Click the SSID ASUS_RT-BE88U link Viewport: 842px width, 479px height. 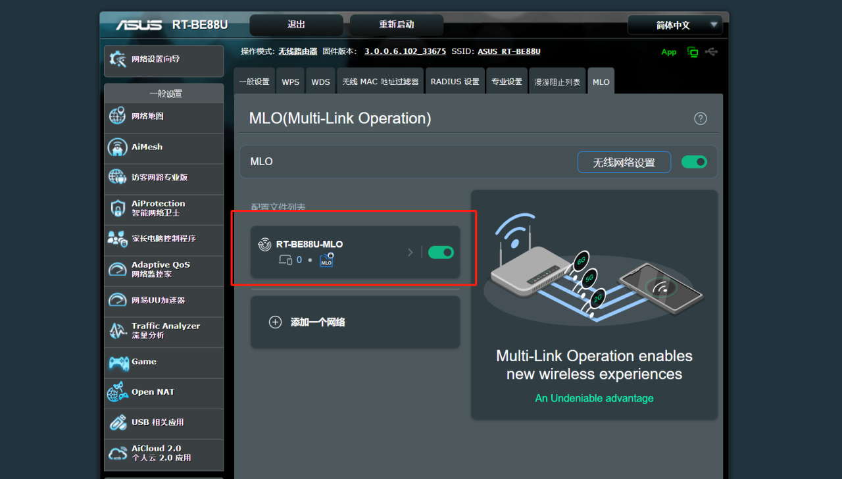click(509, 51)
